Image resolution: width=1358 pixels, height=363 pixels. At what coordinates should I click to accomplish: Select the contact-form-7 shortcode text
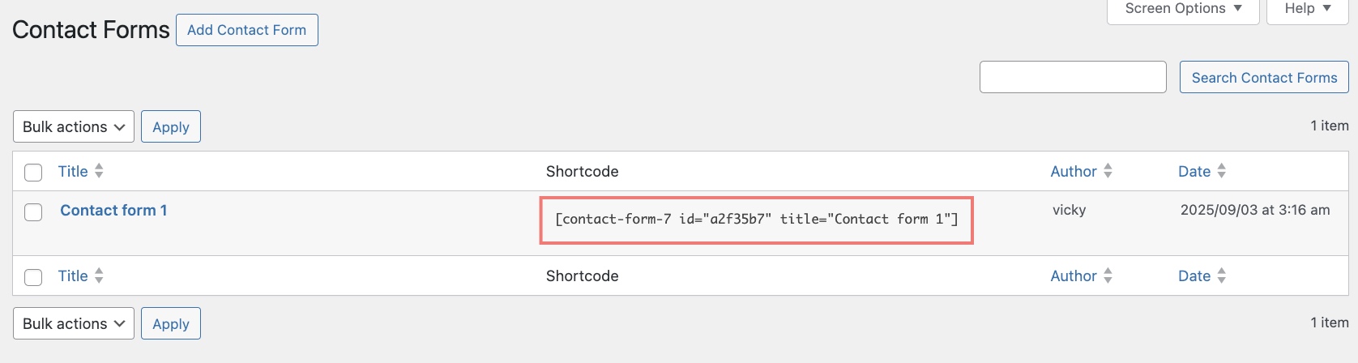[756, 219]
